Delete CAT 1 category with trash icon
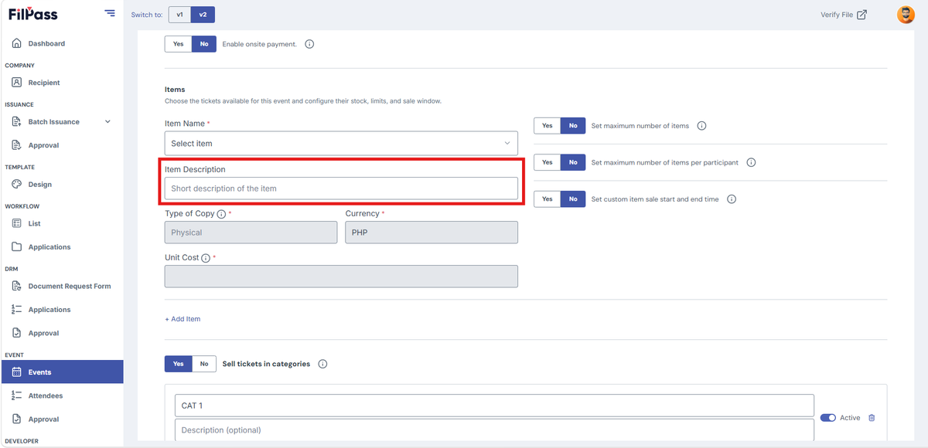The image size is (928, 448). pyautogui.click(x=872, y=418)
